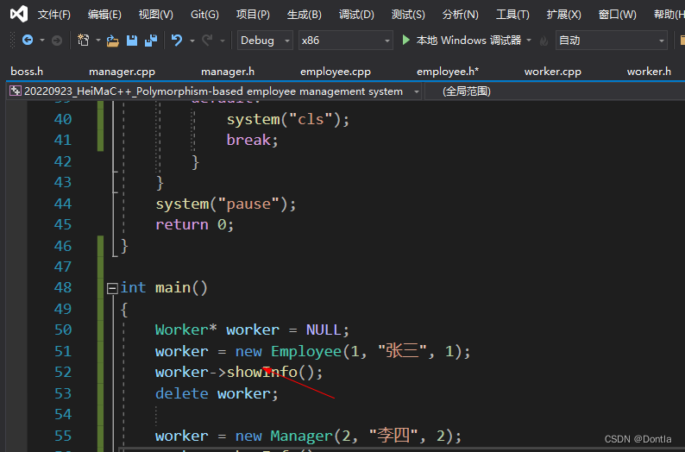The image size is (685, 452).
Task: Click the open file folder icon
Action: pyautogui.click(x=113, y=41)
